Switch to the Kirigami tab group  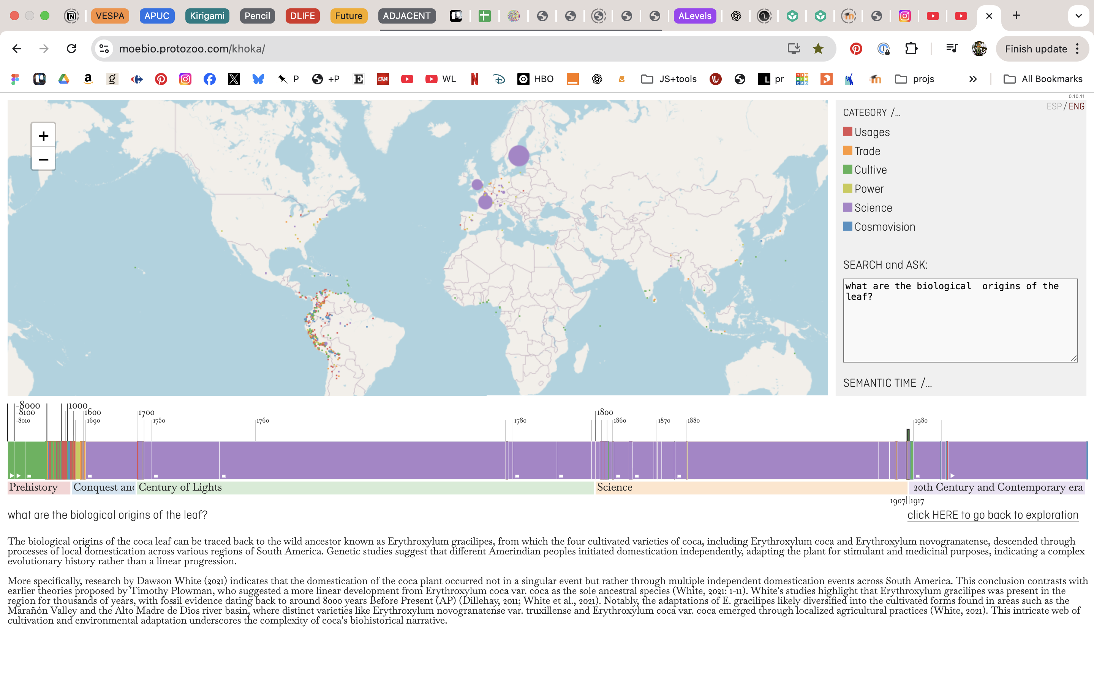point(207,16)
